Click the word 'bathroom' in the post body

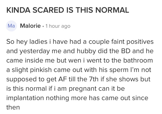pyautogui.click(x=138, y=60)
